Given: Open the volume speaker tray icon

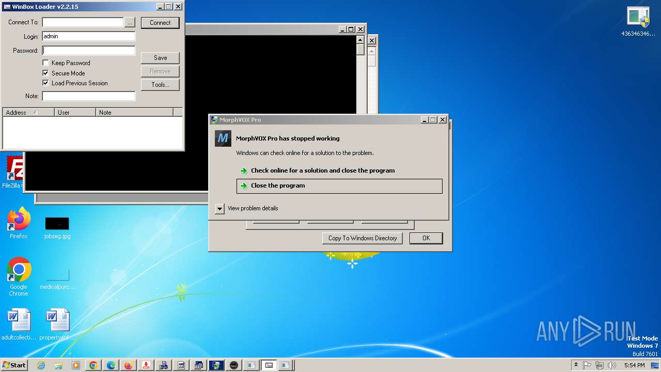Looking at the screenshot, I should [x=612, y=365].
